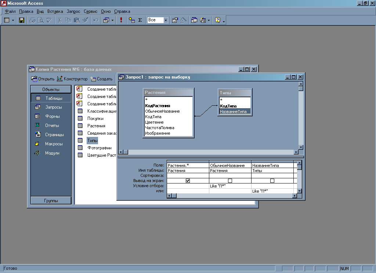Click the Properties icon in toolbar

pos(175,20)
